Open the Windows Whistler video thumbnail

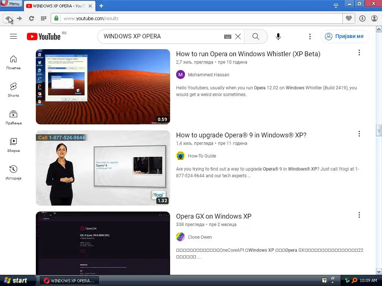tap(103, 87)
